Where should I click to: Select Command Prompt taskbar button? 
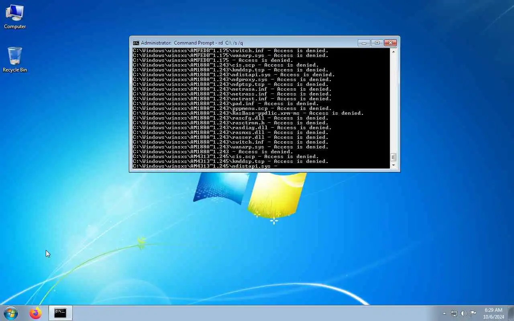(x=60, y=313)
